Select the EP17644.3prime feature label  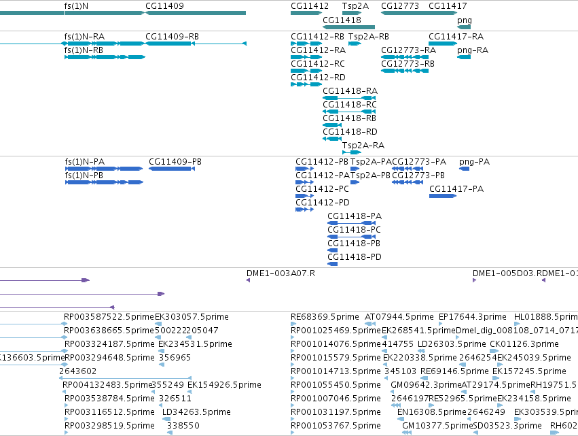point(473,317)
